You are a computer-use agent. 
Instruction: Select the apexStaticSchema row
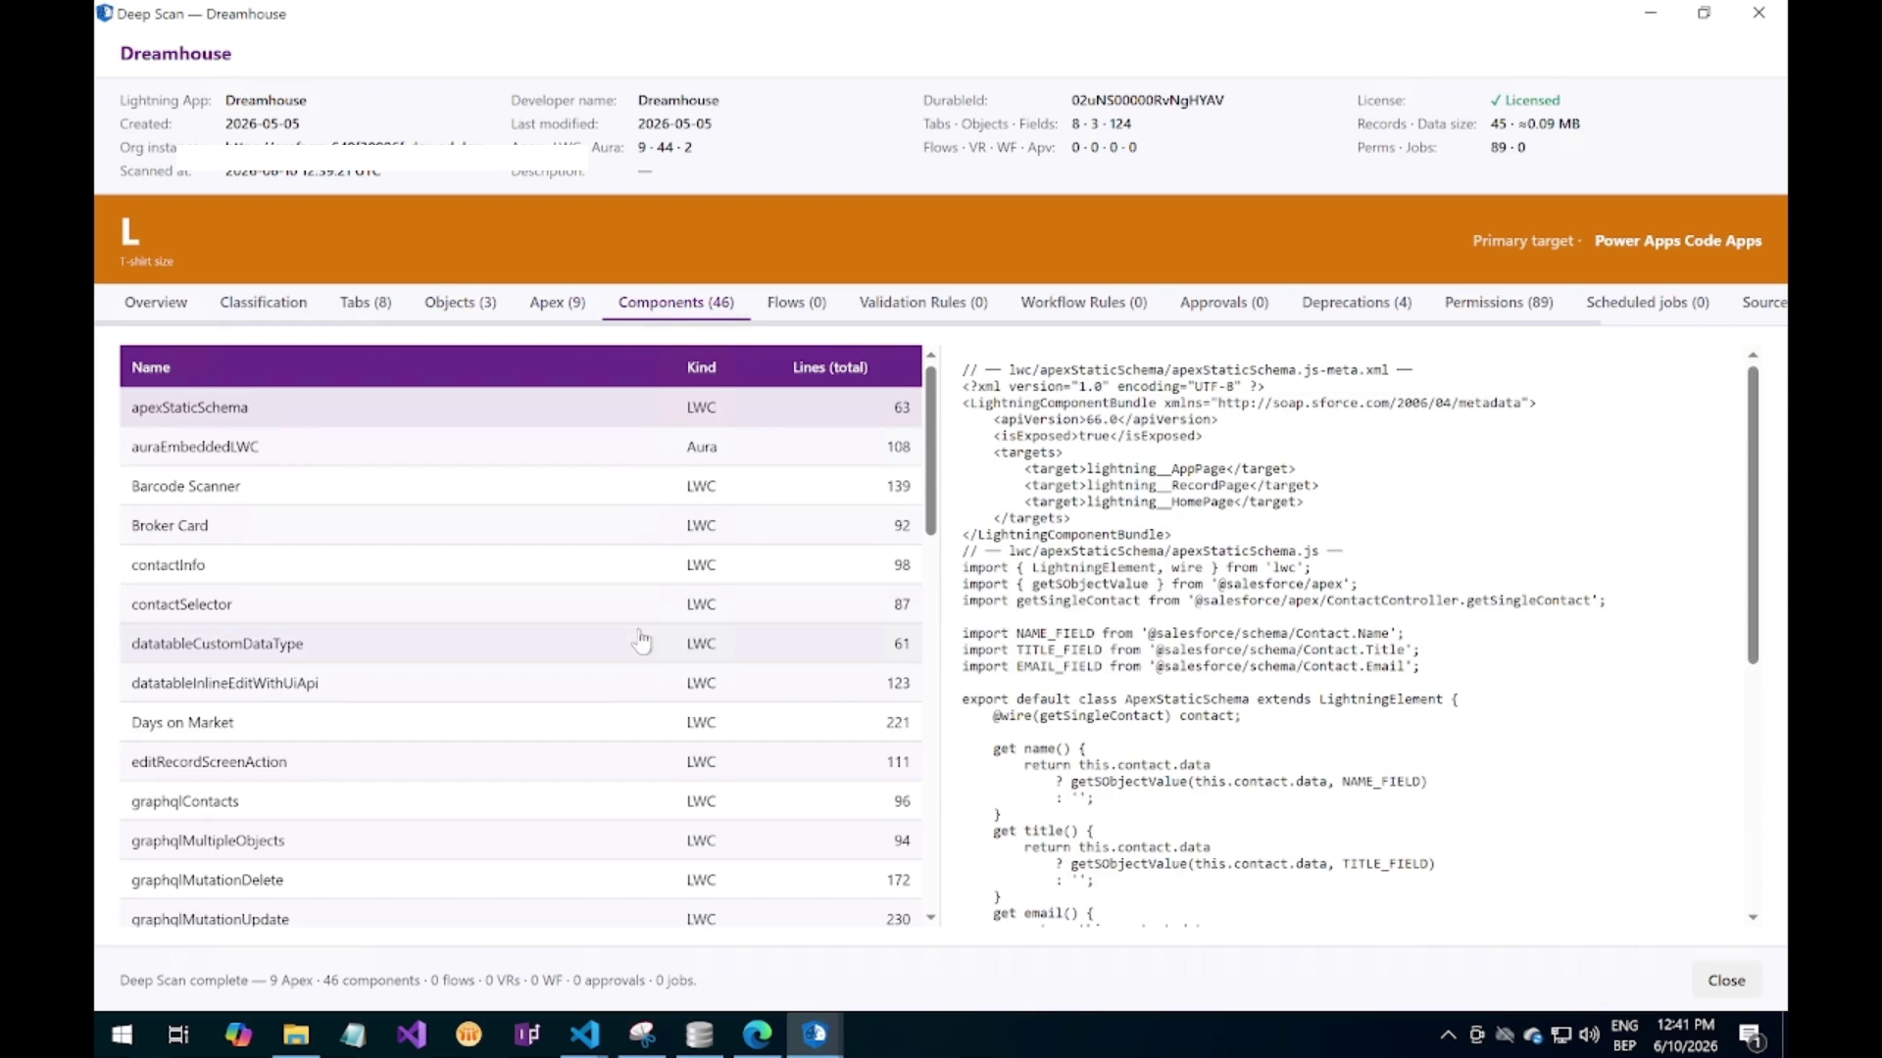520,407
